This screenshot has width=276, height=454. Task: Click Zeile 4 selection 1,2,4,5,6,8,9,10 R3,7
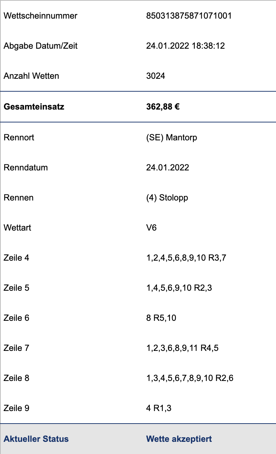coord(186,258)
